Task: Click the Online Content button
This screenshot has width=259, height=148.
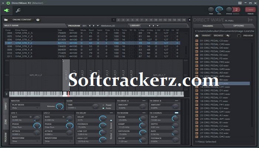Action: pos(22,20)
